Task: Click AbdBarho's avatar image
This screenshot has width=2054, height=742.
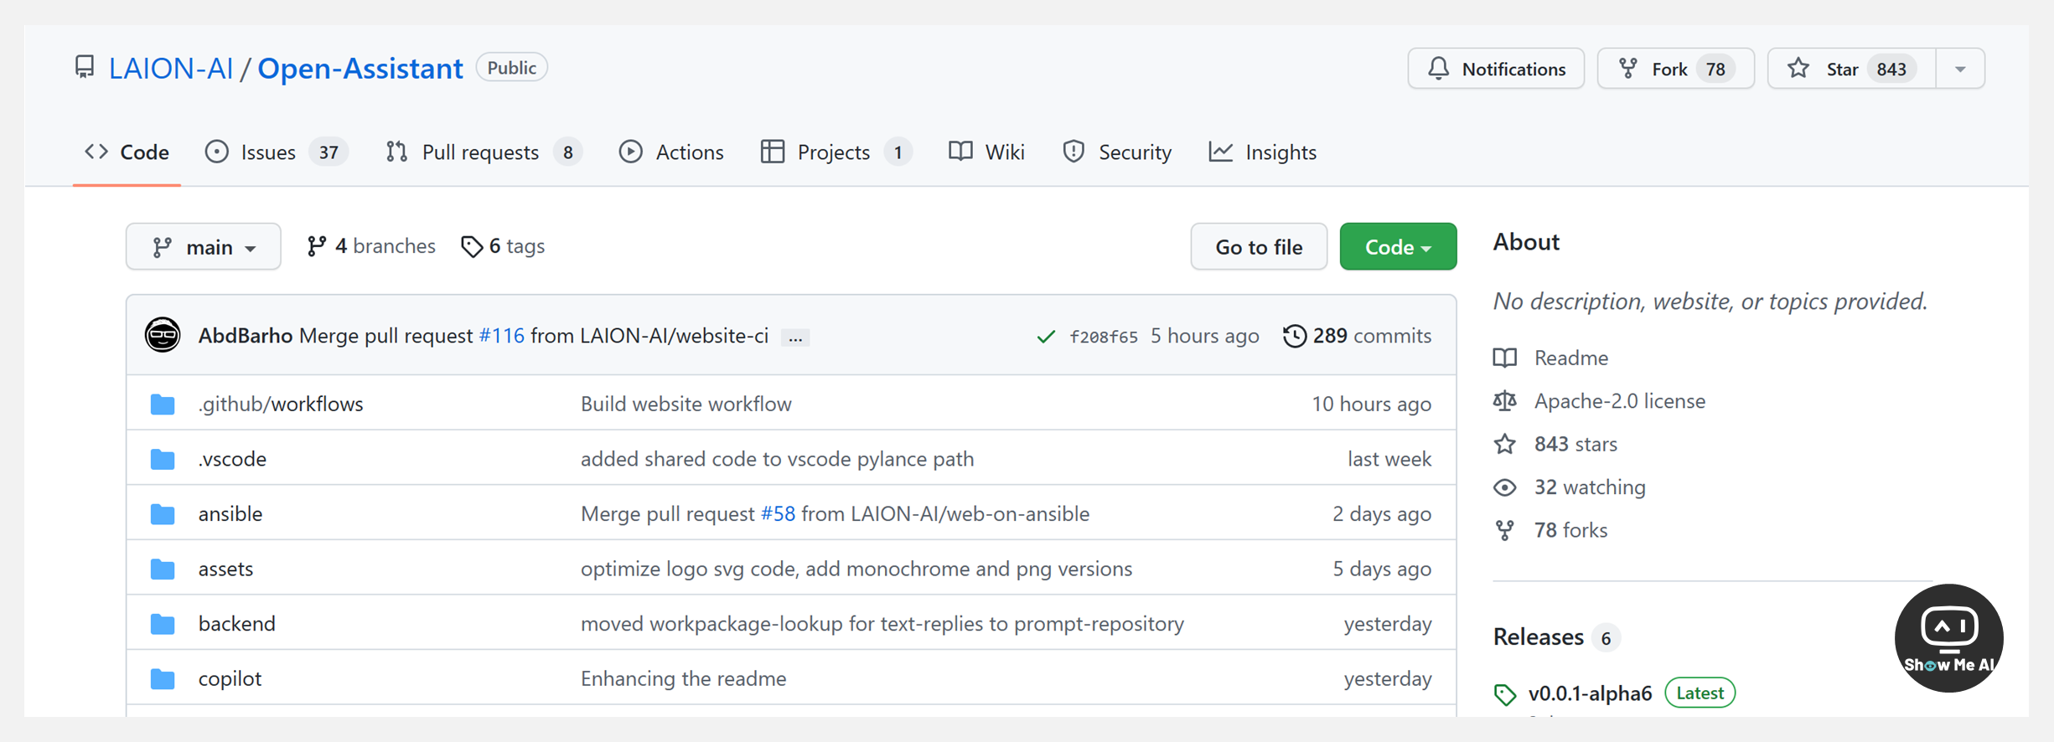Action: point(163,336)
